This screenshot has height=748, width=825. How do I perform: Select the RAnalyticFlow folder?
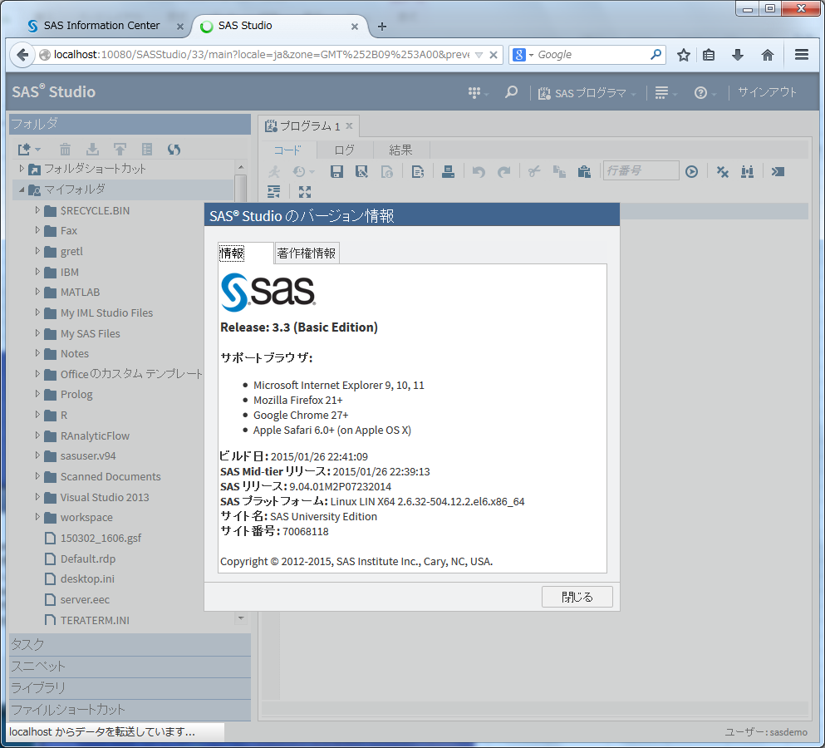tap(95, 436)
